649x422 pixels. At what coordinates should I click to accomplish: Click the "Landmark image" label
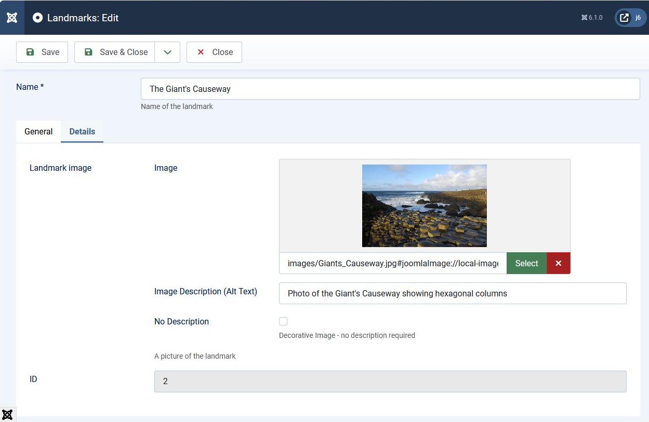60,168
